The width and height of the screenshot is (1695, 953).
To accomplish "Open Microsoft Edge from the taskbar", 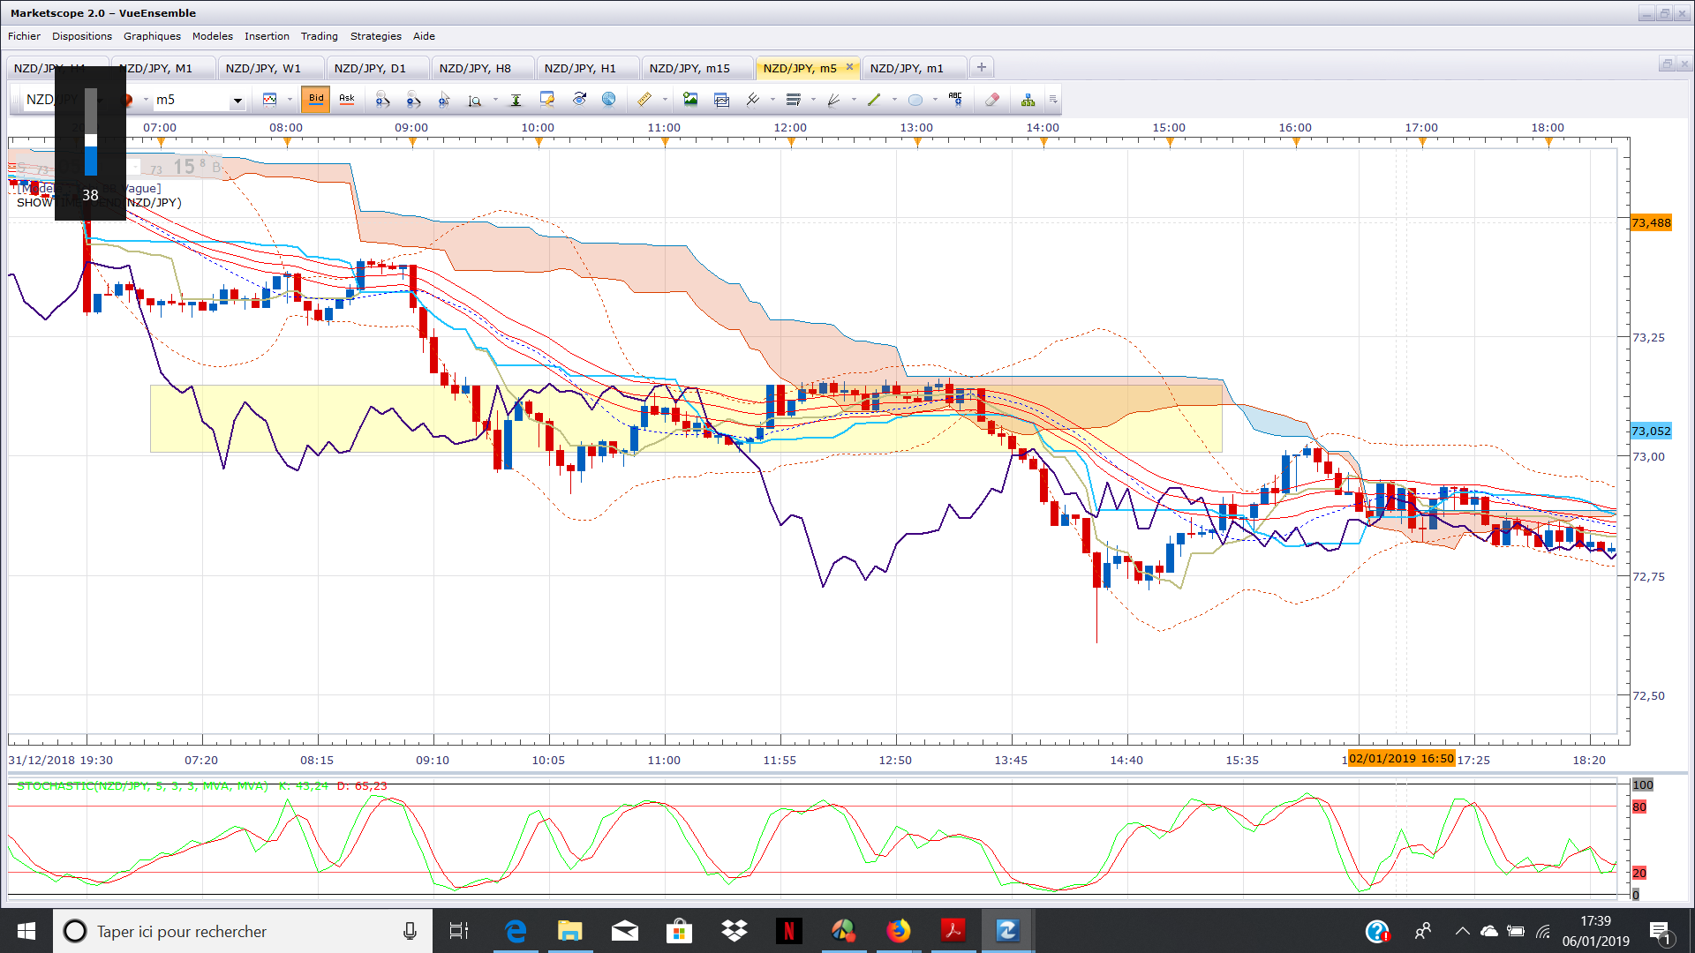I will coord(516,931).
